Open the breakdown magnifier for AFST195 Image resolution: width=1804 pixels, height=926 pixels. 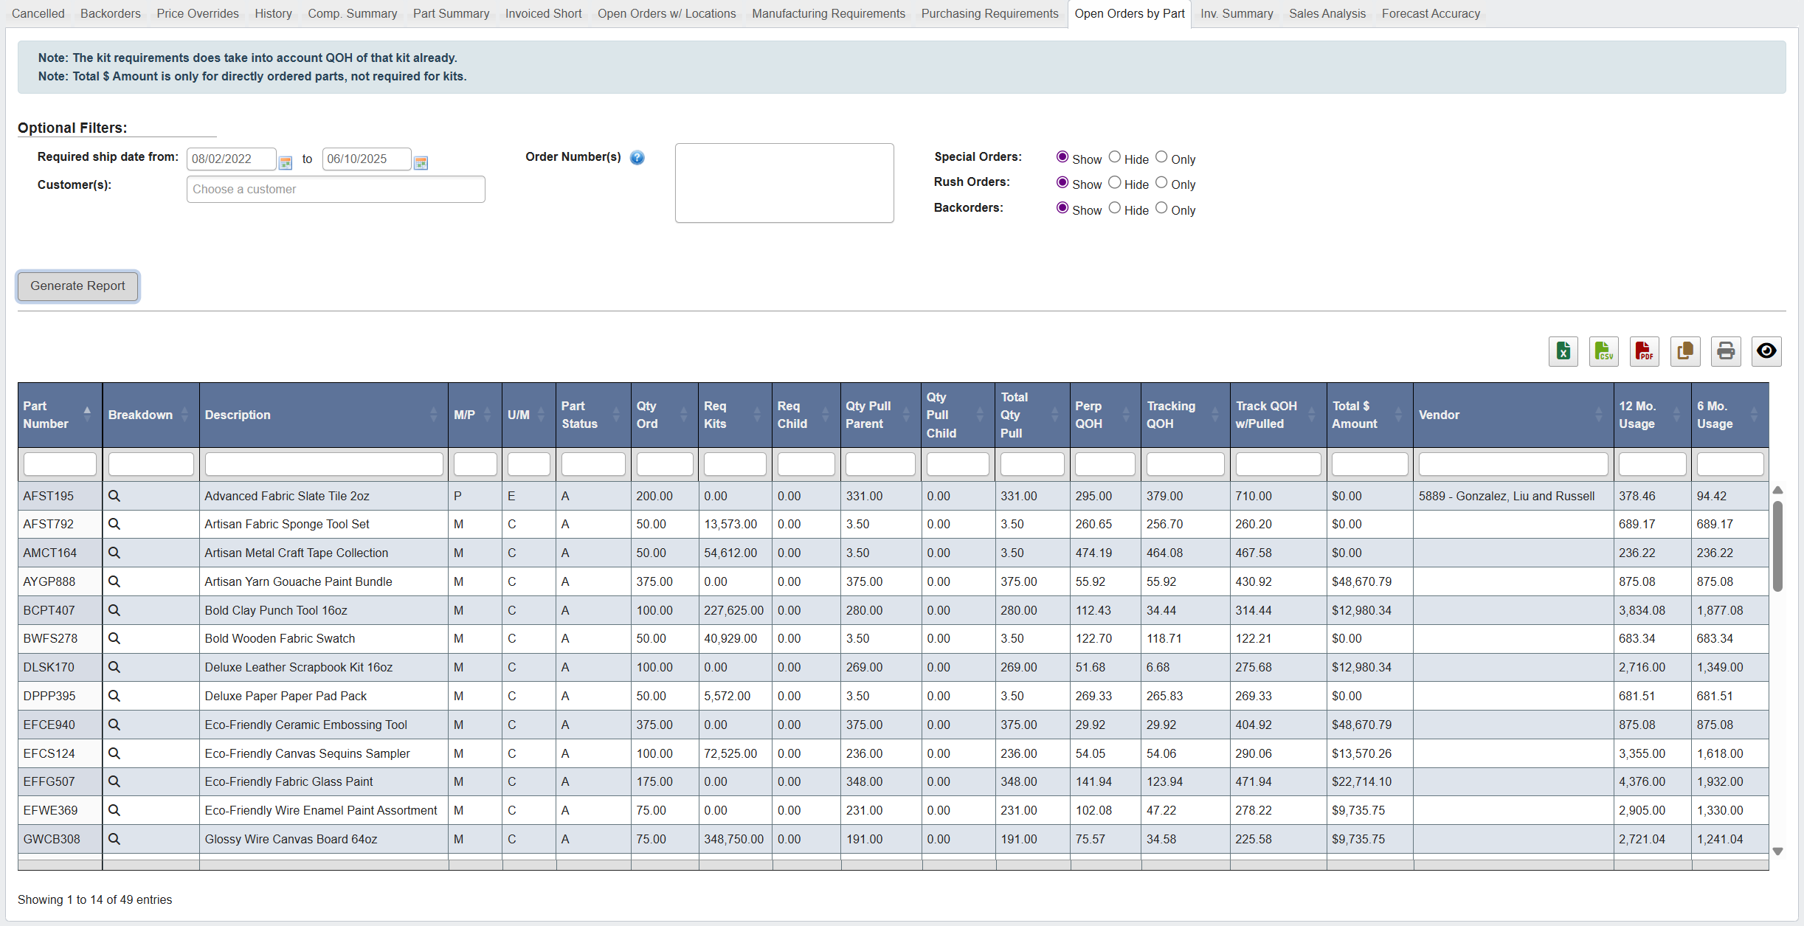coord(114,496)
